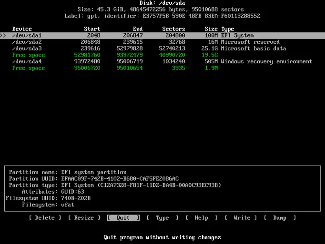
Task: Click the Device column header
Action: point(22,29)
